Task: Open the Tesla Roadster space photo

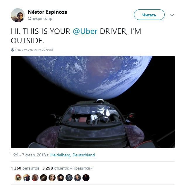Action: click(93, 102)
